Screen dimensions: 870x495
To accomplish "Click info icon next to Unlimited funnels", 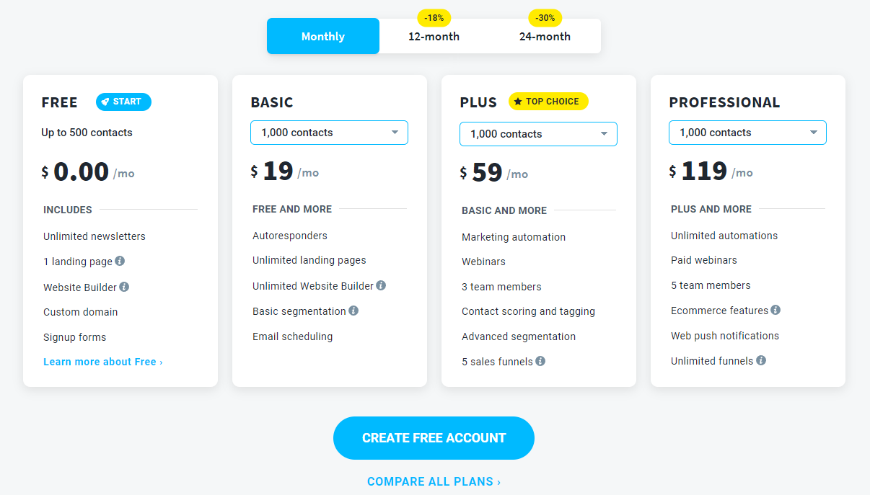I will point(761,360).
